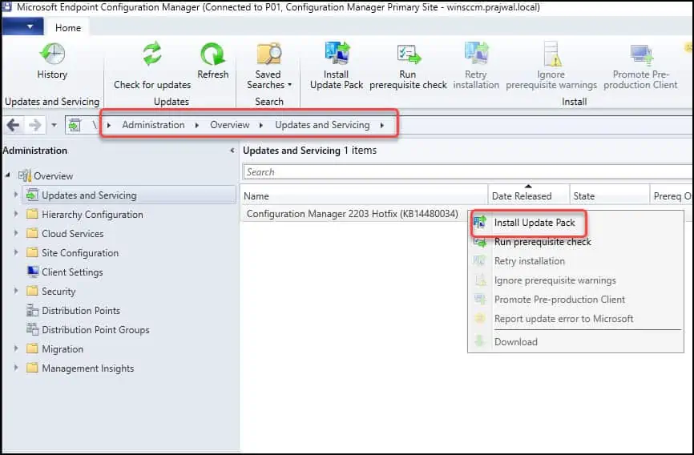This screenshot has height=455, width=694.
Task: Open dropdown arrow after Overview breadcrumb
Action: [261, 125]
